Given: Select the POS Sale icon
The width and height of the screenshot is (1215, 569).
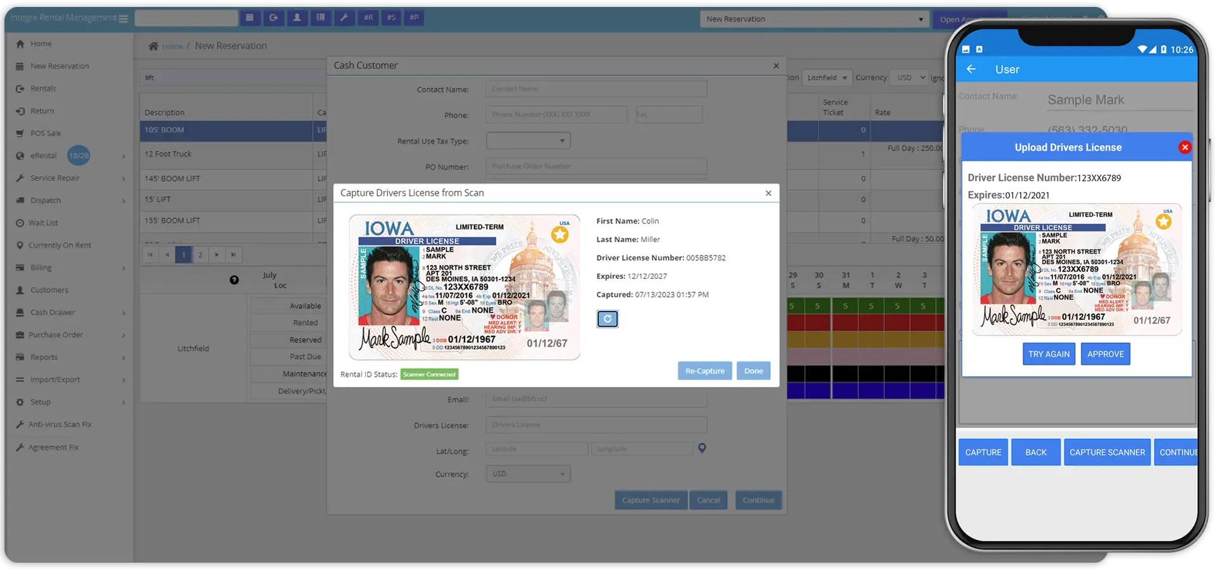Looking at the screenshot, I should tap(21, 133).
